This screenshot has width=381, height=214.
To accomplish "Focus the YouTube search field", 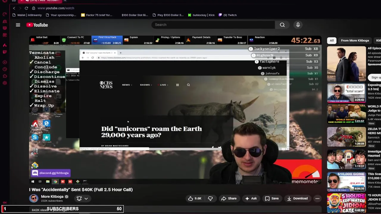I will (213, 25).
